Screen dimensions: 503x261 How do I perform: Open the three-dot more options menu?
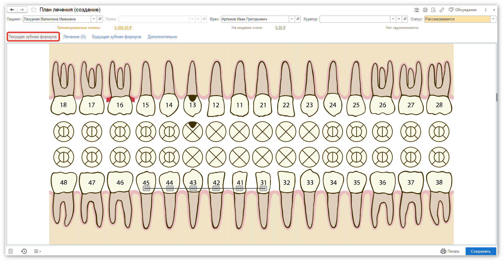point(486,10)
